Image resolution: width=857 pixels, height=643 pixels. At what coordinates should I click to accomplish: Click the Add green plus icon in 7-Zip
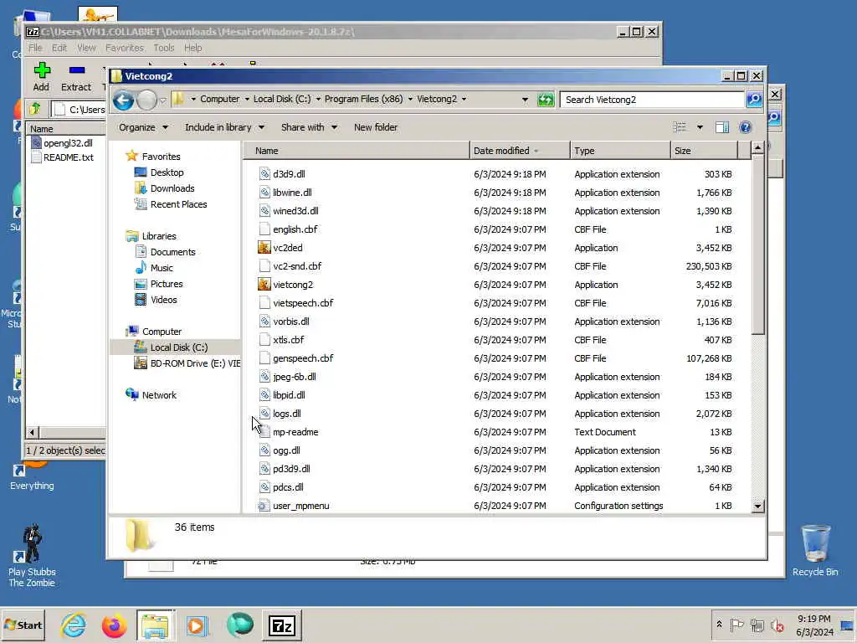point(42,70)
